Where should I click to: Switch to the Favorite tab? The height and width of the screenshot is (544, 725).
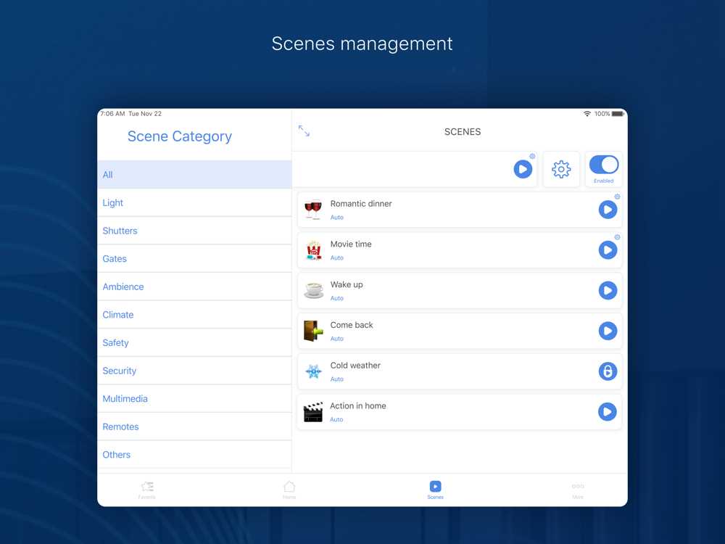tap(147, 490)
